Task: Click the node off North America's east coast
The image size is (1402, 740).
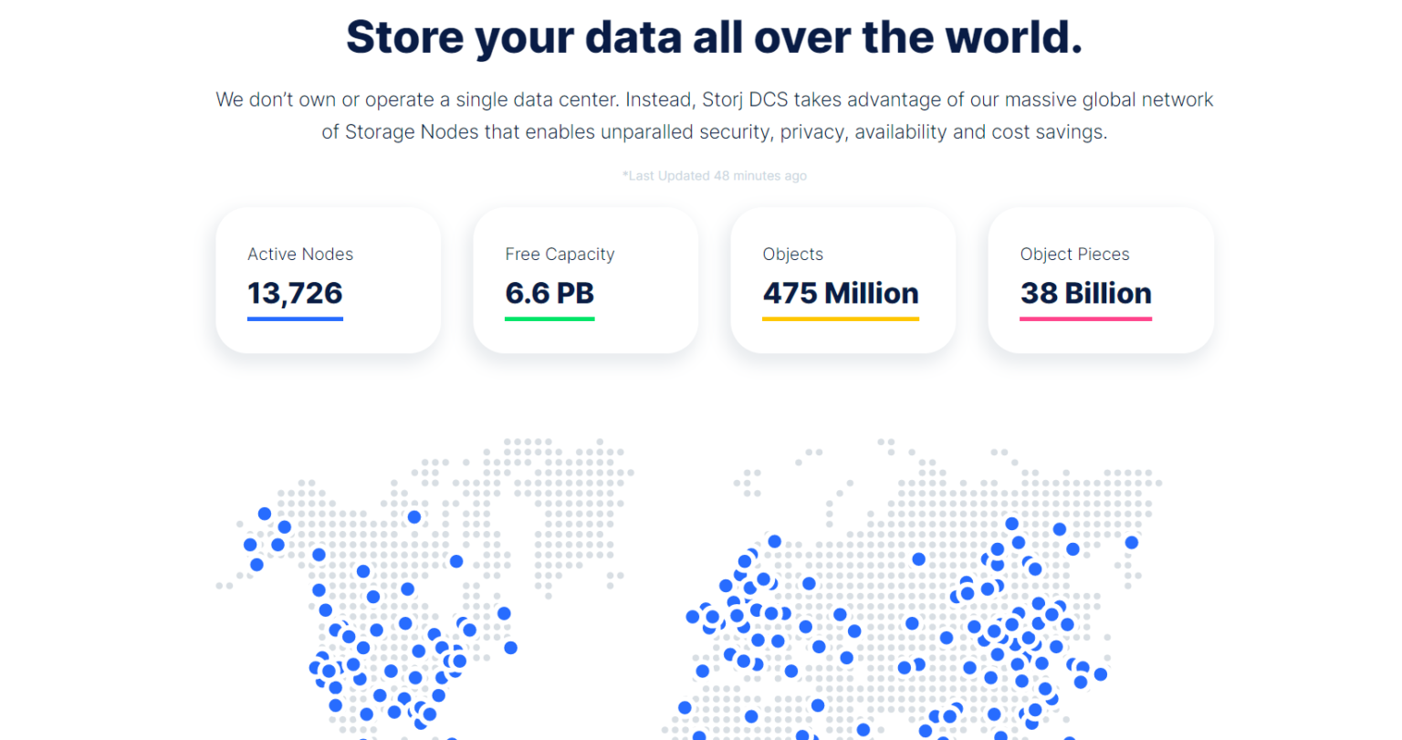Action: click(511, 648)
